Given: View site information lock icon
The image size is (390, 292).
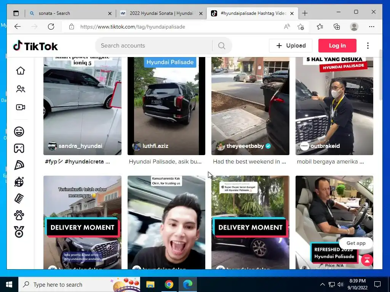Looking at the screenshot, I should [x=72, y=27].
